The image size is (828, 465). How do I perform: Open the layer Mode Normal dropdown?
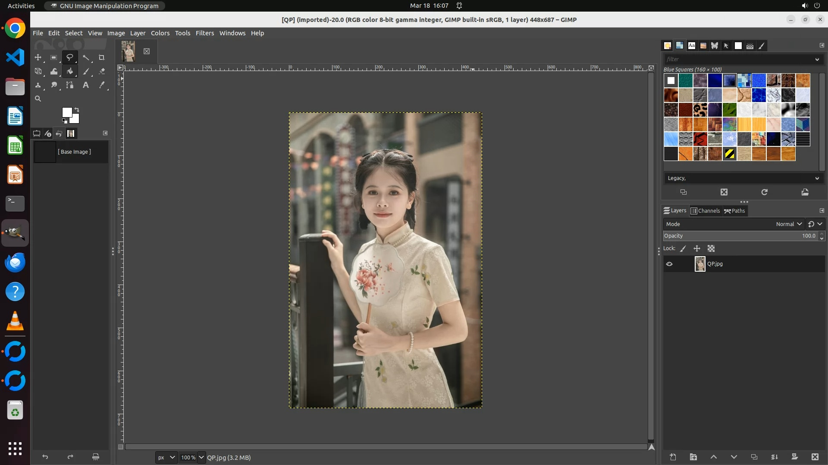[x=788, y=224]
